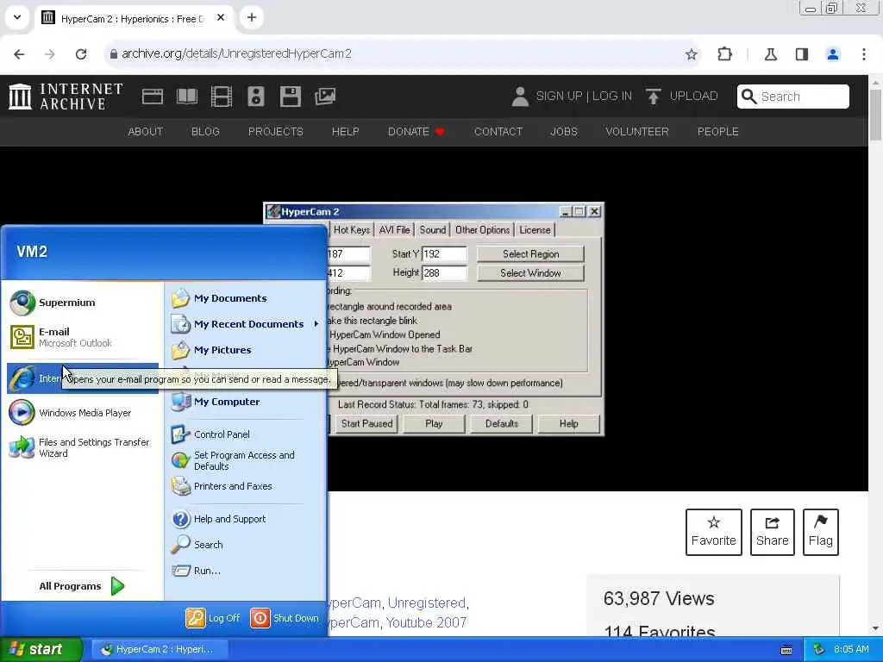This screenshot has width=883, height=662.
Task: Click the Favorite button
Action: [x=713, y=532]
